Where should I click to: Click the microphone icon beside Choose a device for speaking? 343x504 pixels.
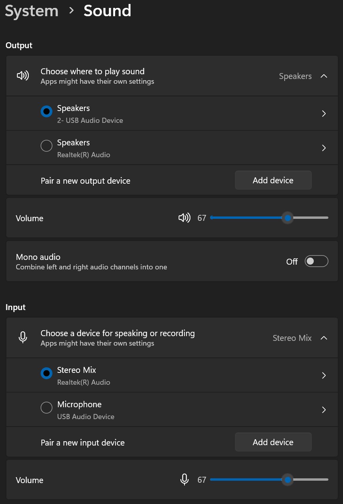point(23,337)
